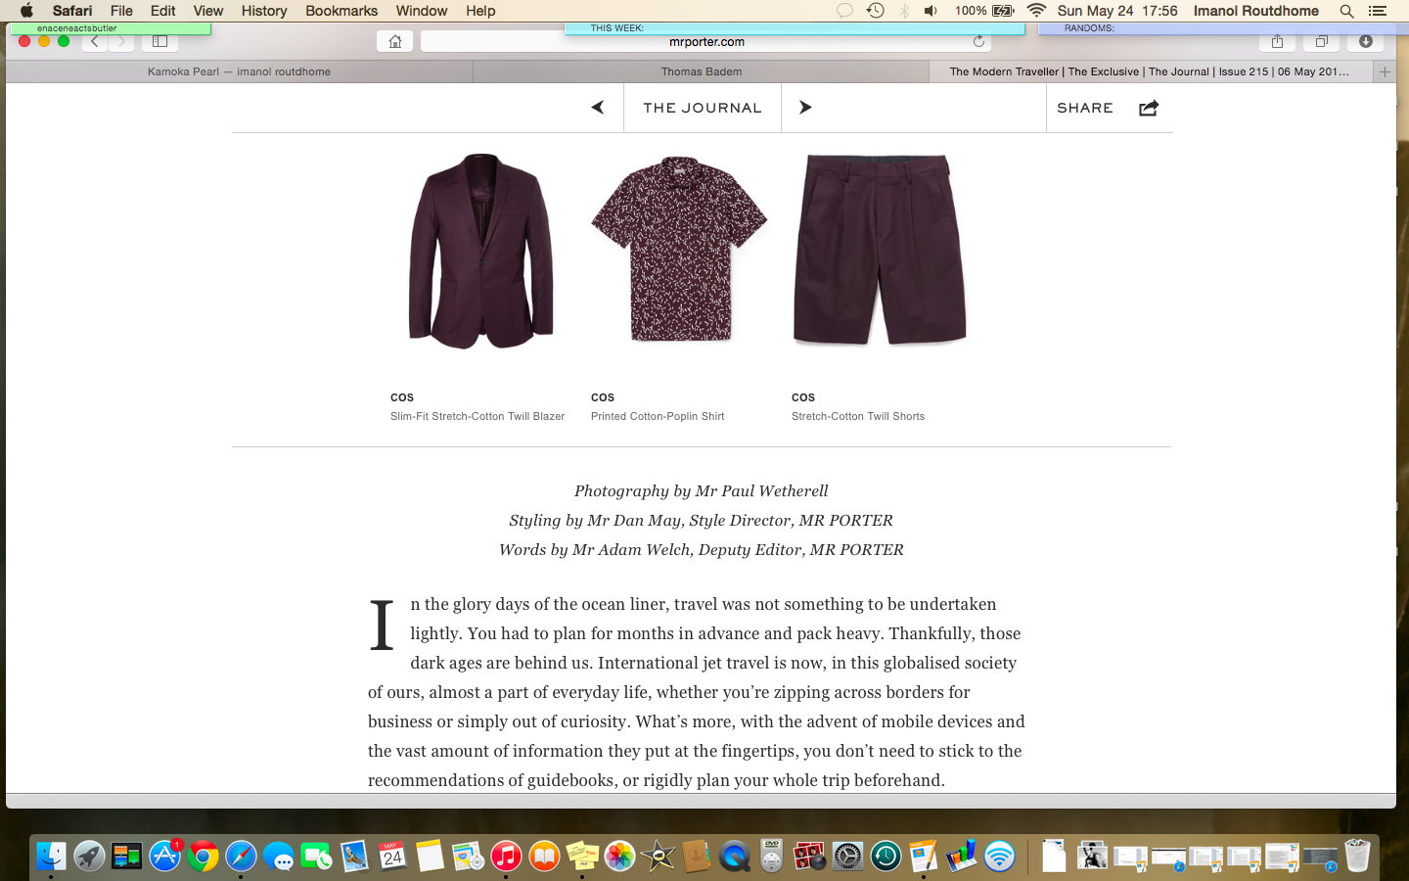Viewport: 1409px width, 881px height.
Task: Switch to the Kamoka Pearl tab
Action: point(239,71)
